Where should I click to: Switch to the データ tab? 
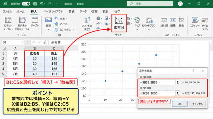tap(83, 11)
